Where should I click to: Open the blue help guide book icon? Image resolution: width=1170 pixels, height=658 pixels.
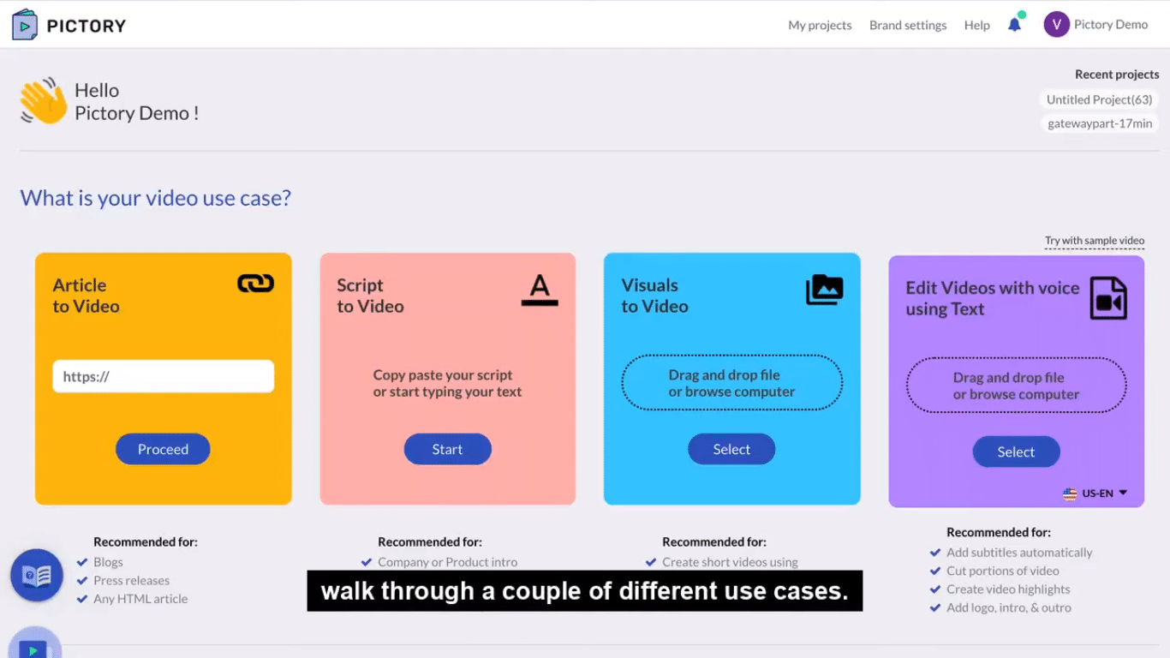point(37,575)
